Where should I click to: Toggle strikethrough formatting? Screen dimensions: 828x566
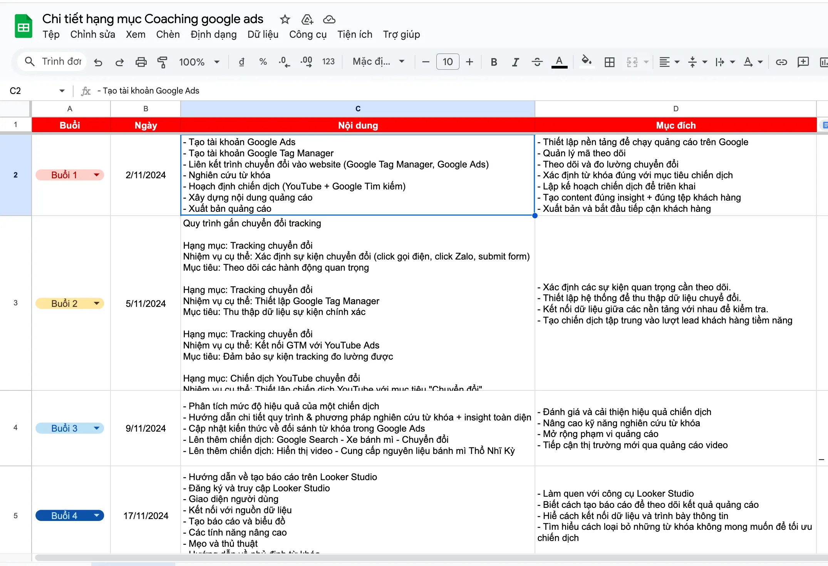point(537,62)
